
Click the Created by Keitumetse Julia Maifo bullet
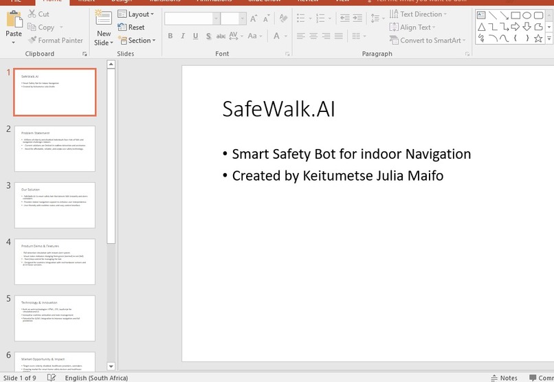(x=337, y=175)
